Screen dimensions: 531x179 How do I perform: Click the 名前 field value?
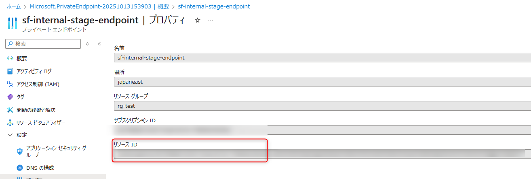(322, 58)
